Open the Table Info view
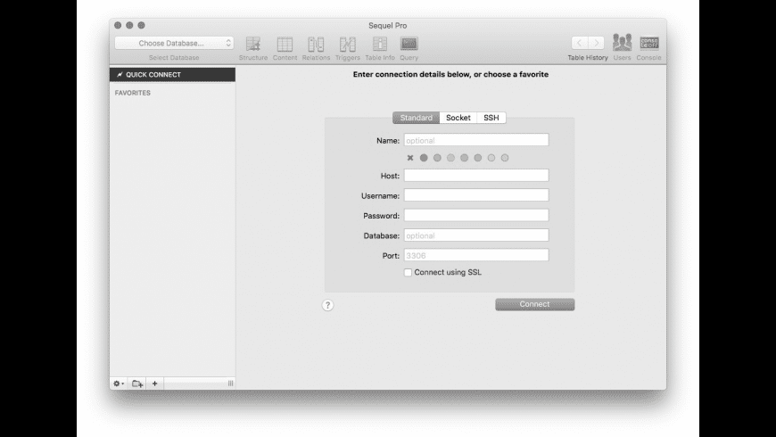 pyautogui.click(x=380, y=48)
